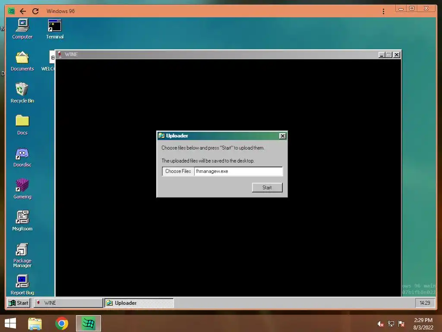Open Google Chrome from host taskbar
This screenshot has height=332, width=442.
(62, 323)
